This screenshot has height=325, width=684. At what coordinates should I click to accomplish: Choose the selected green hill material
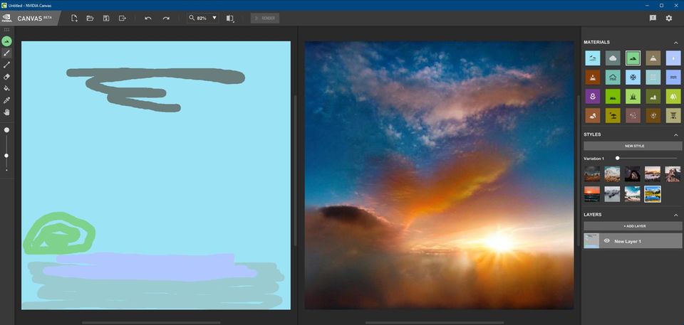pos(633,58)
